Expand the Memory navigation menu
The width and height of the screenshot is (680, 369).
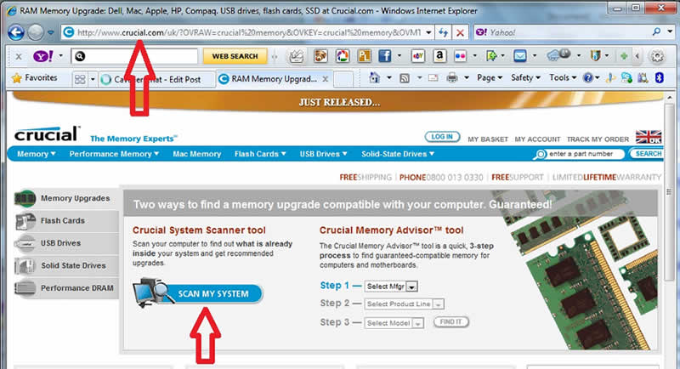click(x=37, y=154)
